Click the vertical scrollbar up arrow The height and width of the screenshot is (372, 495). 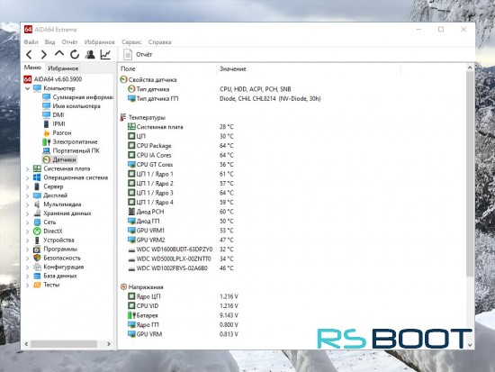[x=470, y=68]
